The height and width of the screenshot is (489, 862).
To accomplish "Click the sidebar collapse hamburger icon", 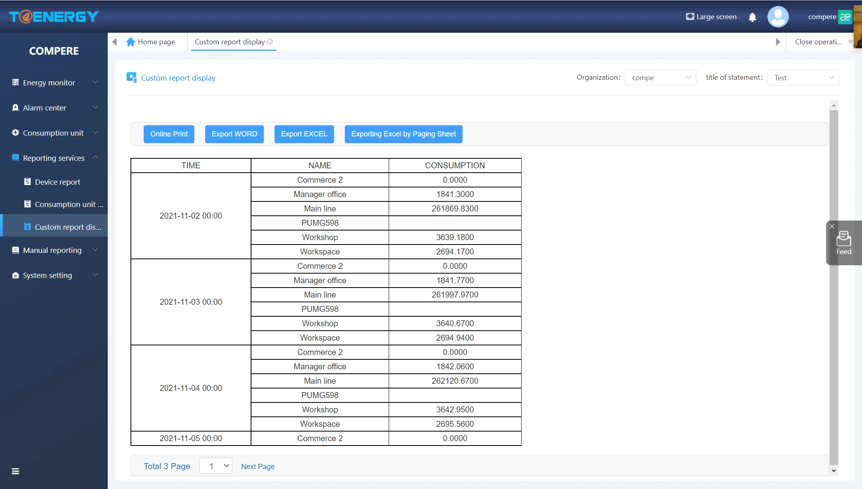I will 16,471.
